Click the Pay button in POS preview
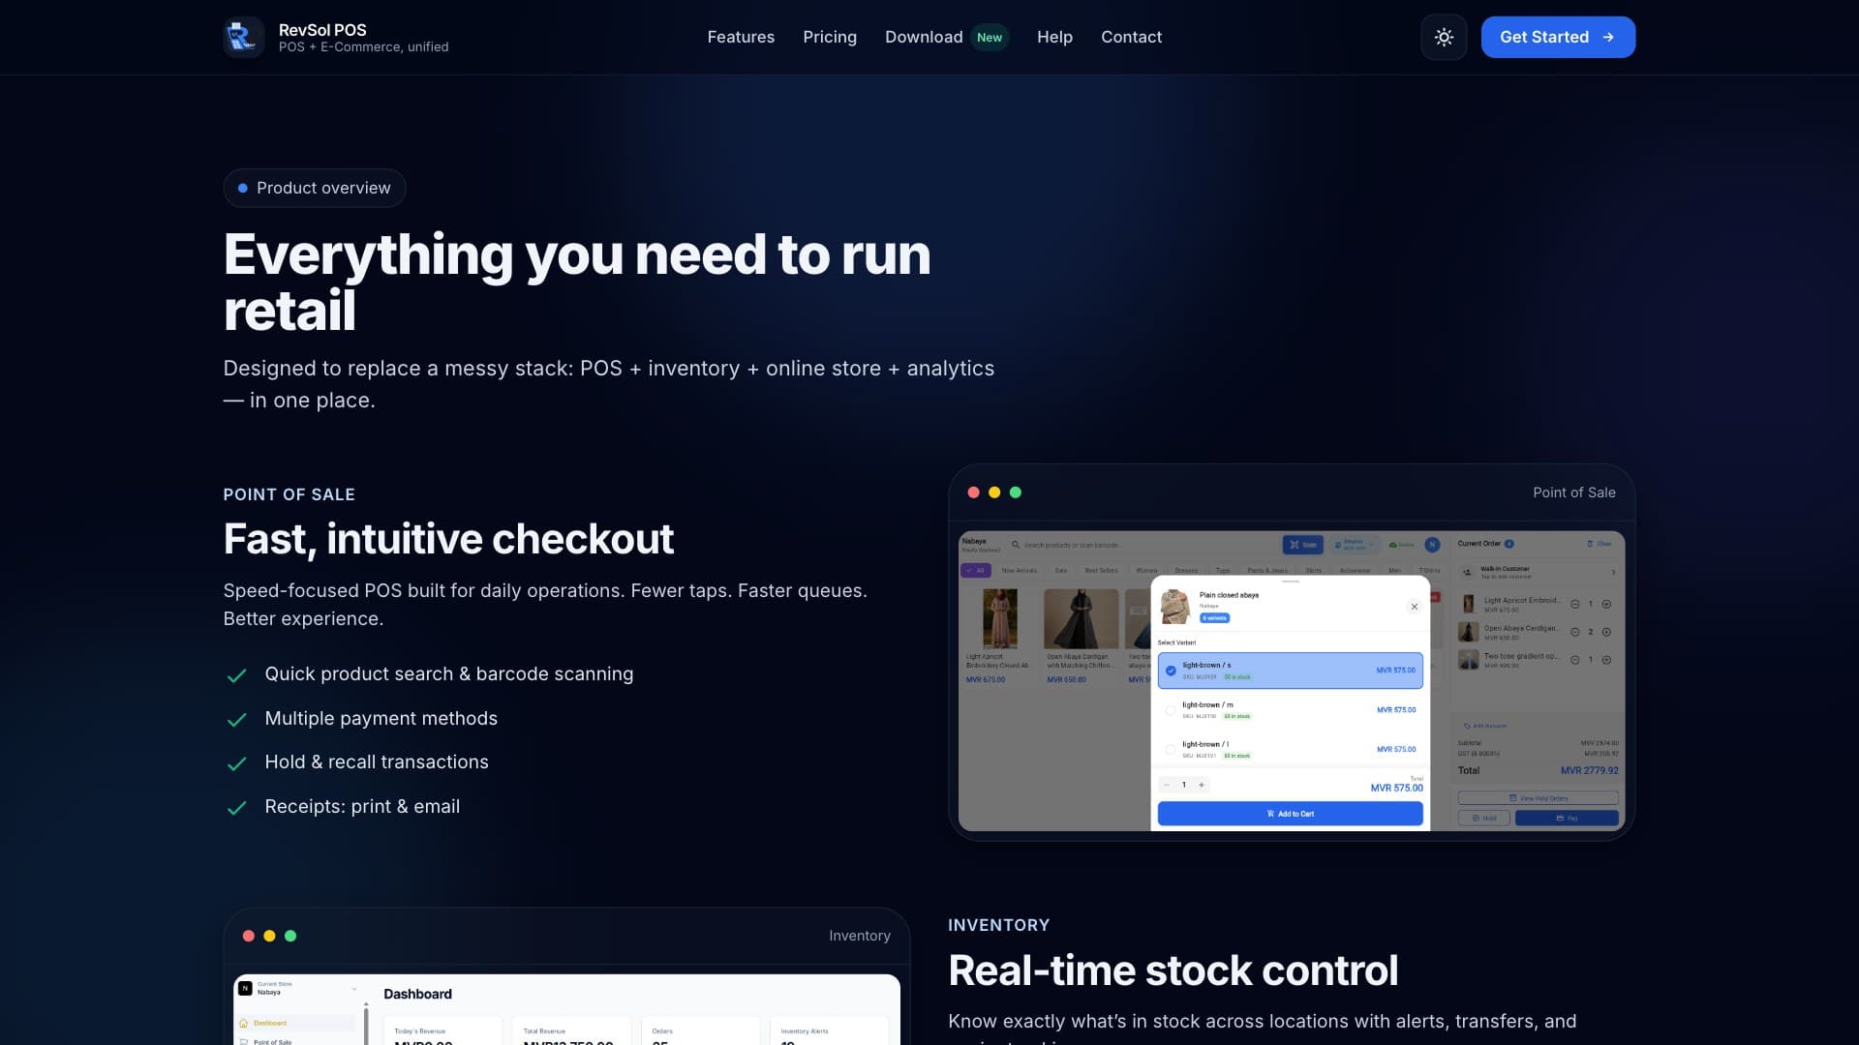1859x1045 pixels. pyautogui.click(x=1567, y=819)
